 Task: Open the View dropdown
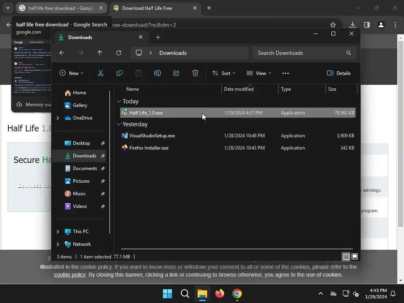point(259,73)
